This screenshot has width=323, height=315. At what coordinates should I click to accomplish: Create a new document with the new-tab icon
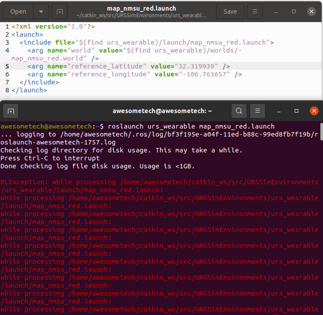coord(60,11)
